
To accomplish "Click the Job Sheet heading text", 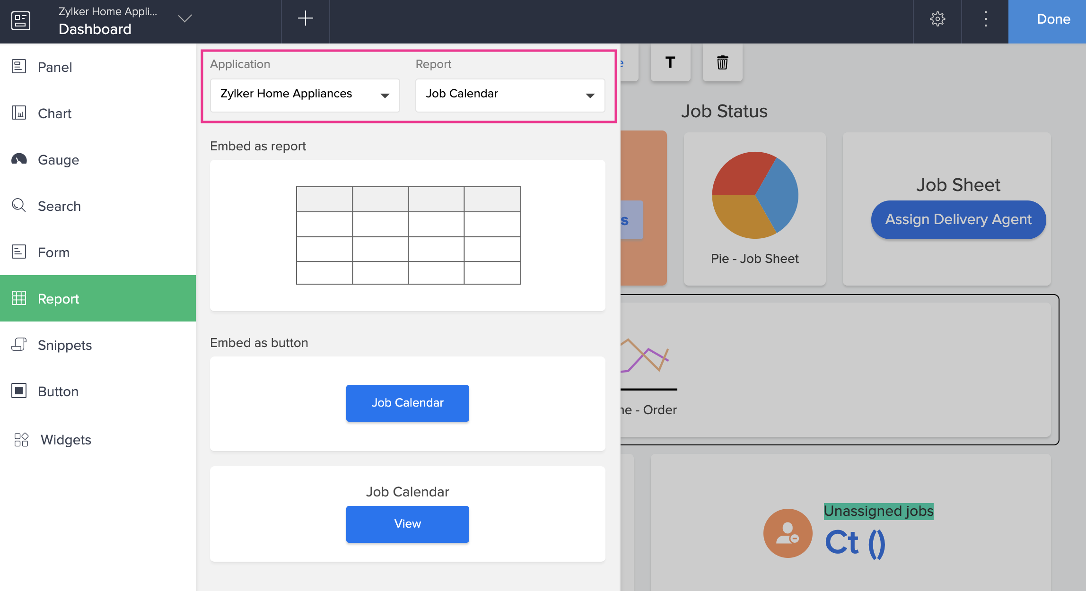I will point(958,185).
